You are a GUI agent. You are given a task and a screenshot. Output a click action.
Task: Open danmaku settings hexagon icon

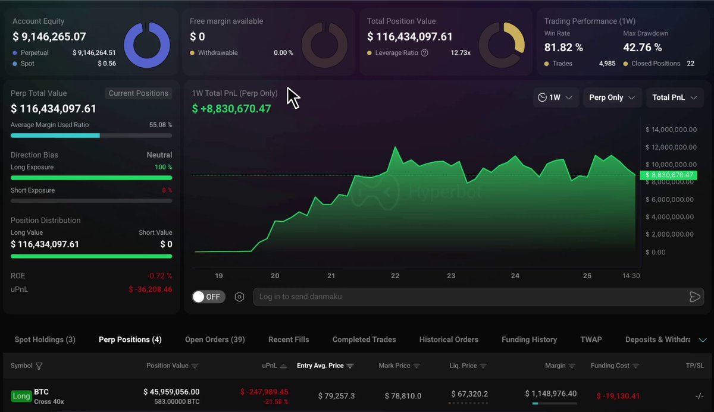pos(239,297)
